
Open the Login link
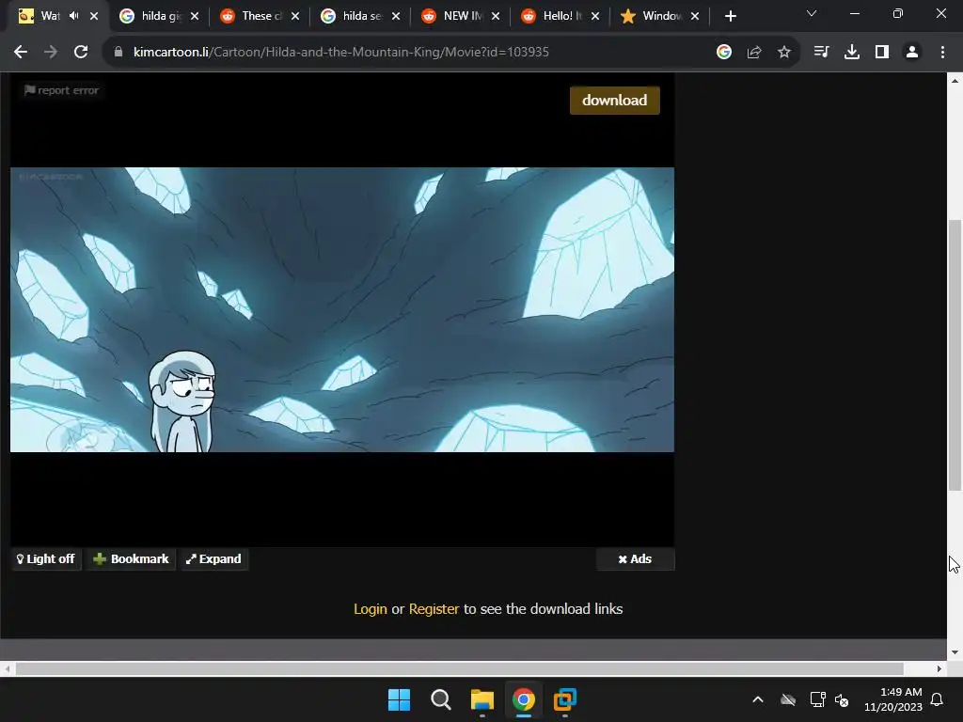371,609
